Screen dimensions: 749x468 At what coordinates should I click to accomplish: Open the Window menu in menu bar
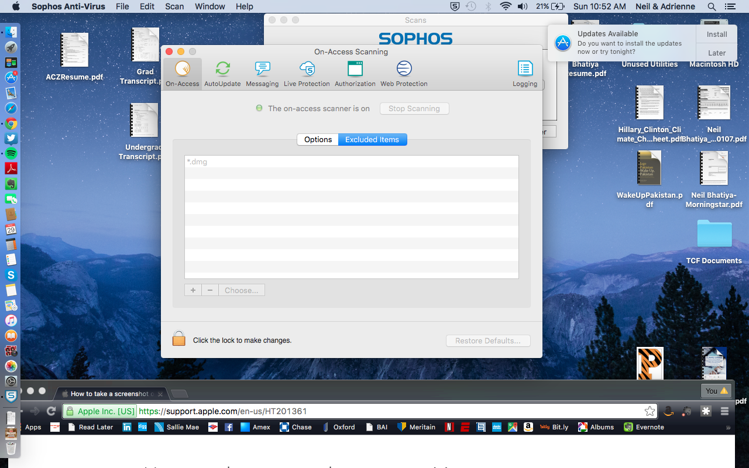[x=209, y=6]
